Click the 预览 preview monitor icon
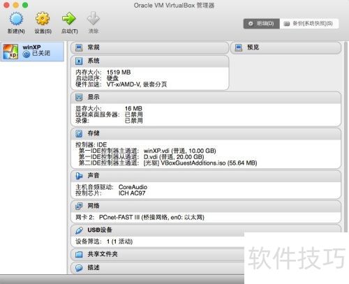Image resolution: width=349 pixels, height=284 pixels. 239,47
